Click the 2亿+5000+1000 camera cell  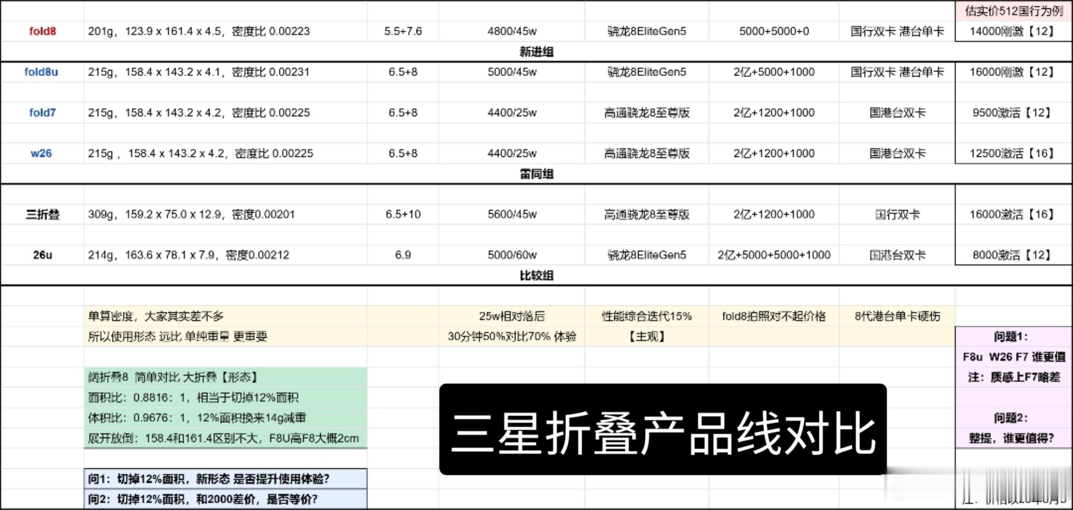[774, 72]
